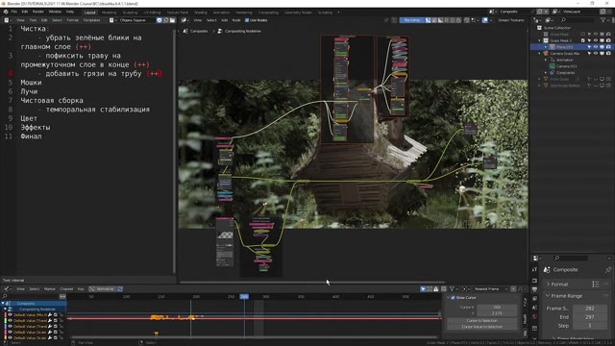Enable the Show Cursor checkbox
The height and width of the screenshot is (346, 615).
[x=453, y=298]
